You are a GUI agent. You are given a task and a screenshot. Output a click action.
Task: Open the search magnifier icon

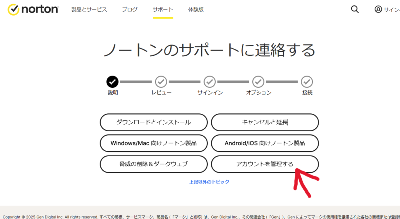(355, 9)
